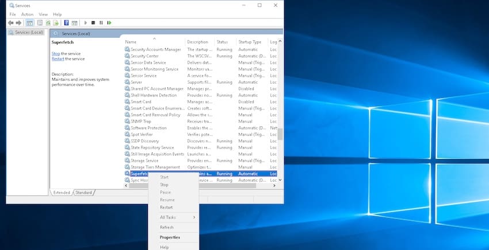Image resolution: width=489 pixels, height=250 pixels.
Task: Choose Restart from the context menu
Action: pyautogui.click(x=173, y=208)
